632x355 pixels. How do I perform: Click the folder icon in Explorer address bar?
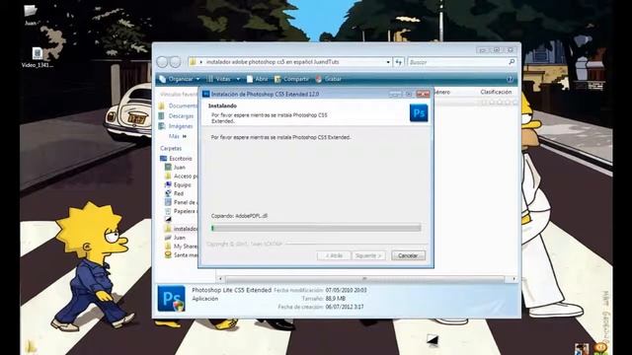click(194, 62)
